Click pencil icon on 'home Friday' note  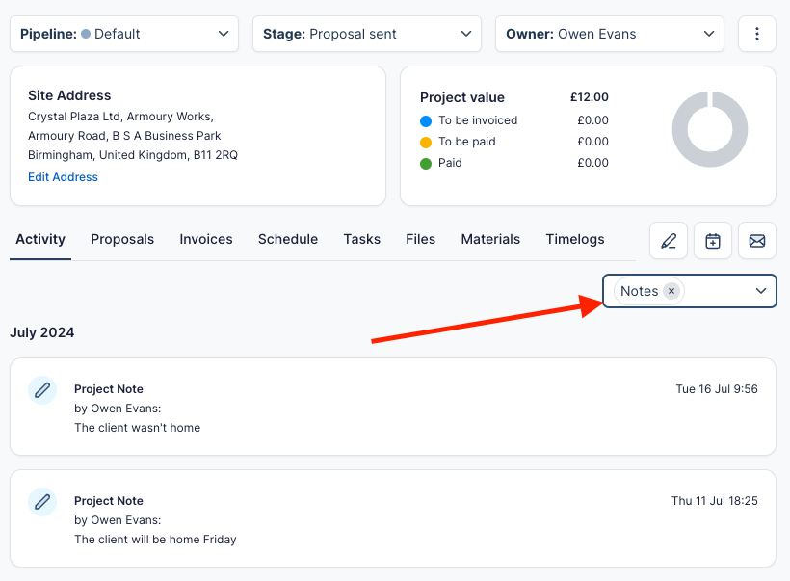coord(41,501)
